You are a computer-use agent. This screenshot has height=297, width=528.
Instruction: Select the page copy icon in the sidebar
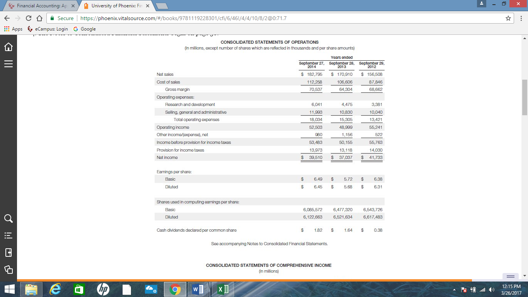(8, 270)
